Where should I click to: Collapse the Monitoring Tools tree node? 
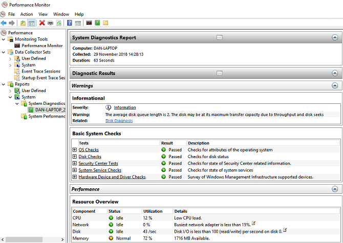pyautogui.click(x=4, y=39)
